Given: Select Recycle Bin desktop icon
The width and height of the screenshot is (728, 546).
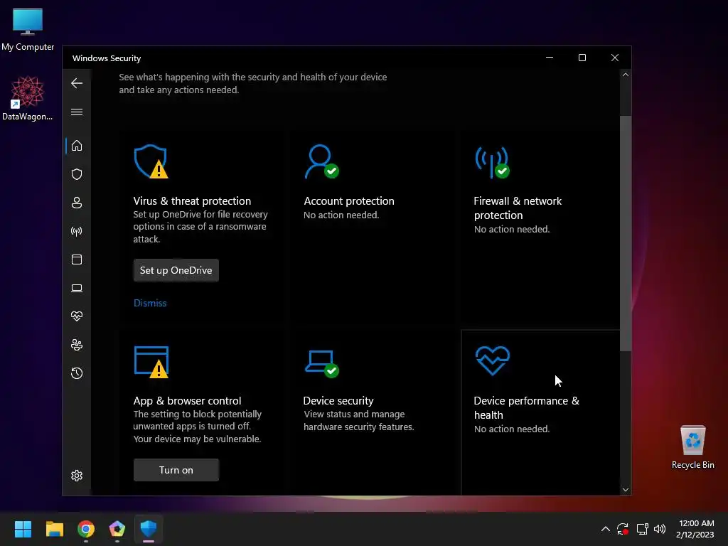Looking at the screenshot, I should point(692,447).
